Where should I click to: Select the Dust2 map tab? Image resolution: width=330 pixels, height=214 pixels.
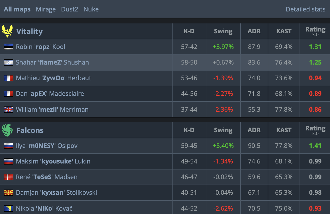(69, 9)
